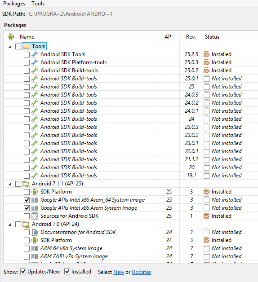
Task: Sort by the Rev. column header
Action: (x=191, y=37)
